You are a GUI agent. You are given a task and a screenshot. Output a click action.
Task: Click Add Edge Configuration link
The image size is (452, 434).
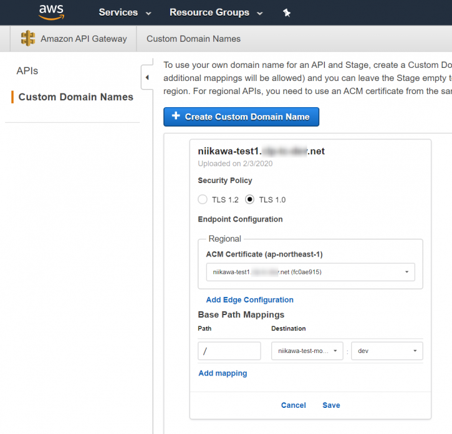point(249,300)
